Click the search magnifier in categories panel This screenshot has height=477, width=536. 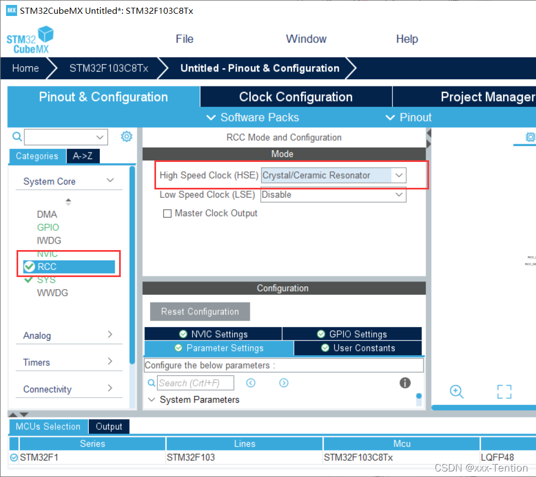pos(17,137)
